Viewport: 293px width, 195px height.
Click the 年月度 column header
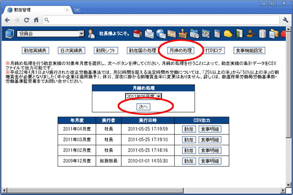point(77,120)
